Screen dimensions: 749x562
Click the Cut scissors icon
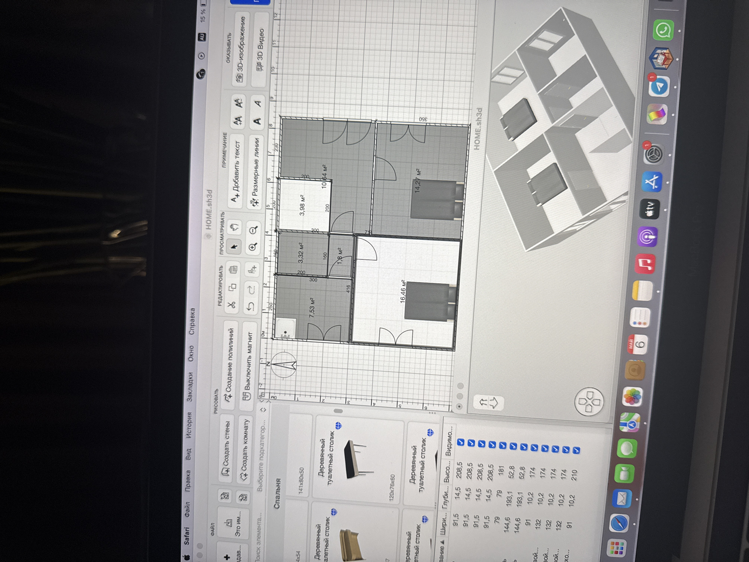[231, 304]
